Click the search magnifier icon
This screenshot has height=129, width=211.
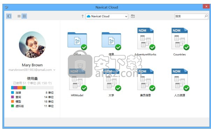tap(206, 16)
